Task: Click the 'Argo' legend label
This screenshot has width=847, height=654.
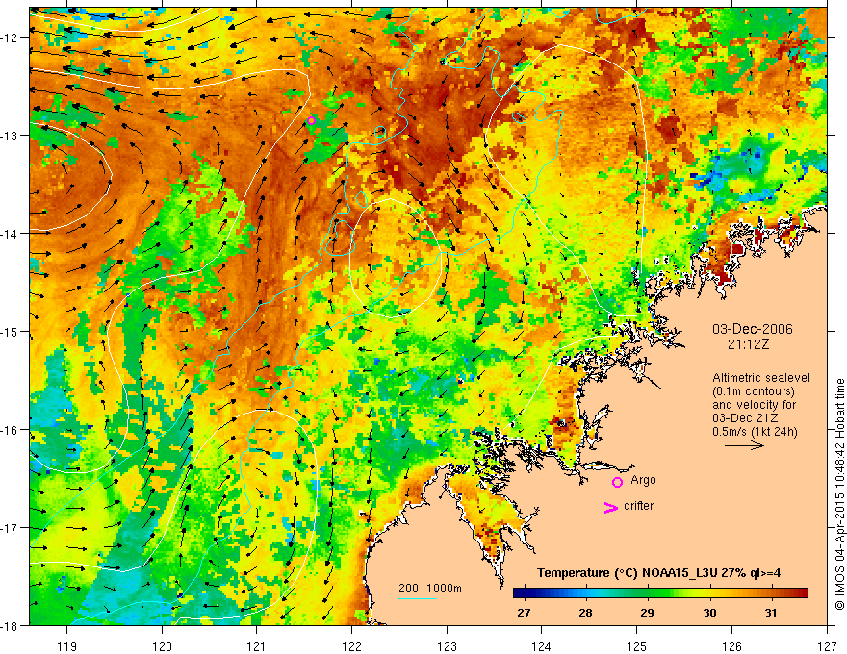Action: (x=643, y=480)
